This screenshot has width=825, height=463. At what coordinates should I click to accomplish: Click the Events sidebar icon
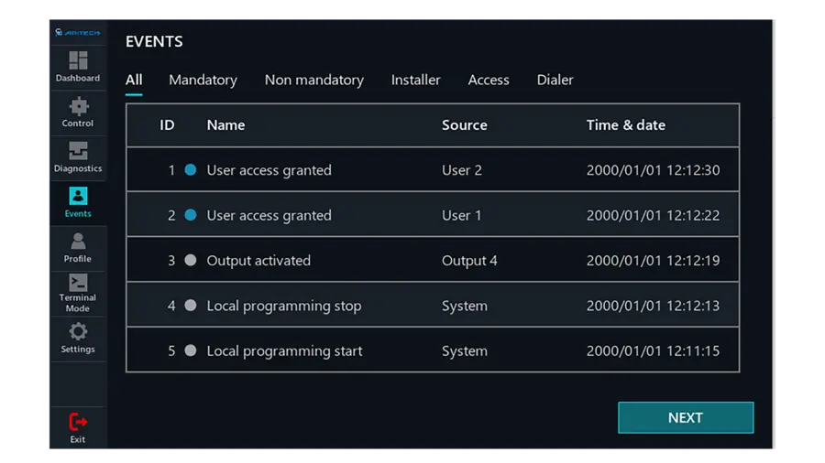click(x=78, y=197)
